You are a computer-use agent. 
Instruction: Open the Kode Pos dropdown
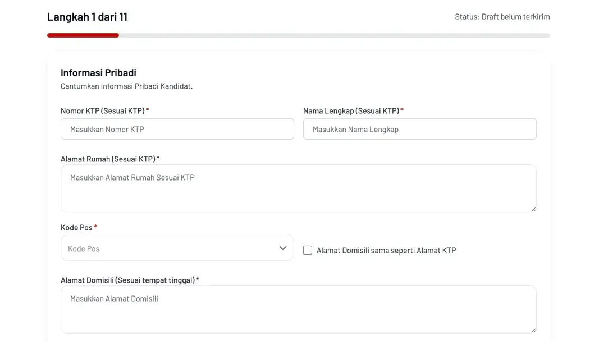click(x=168, y=248)
